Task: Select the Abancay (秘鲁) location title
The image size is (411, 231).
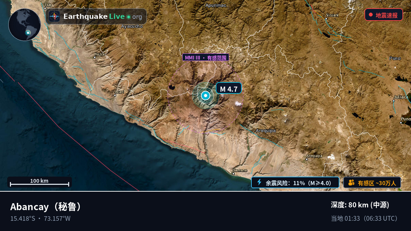Action: tap(46, 207)
